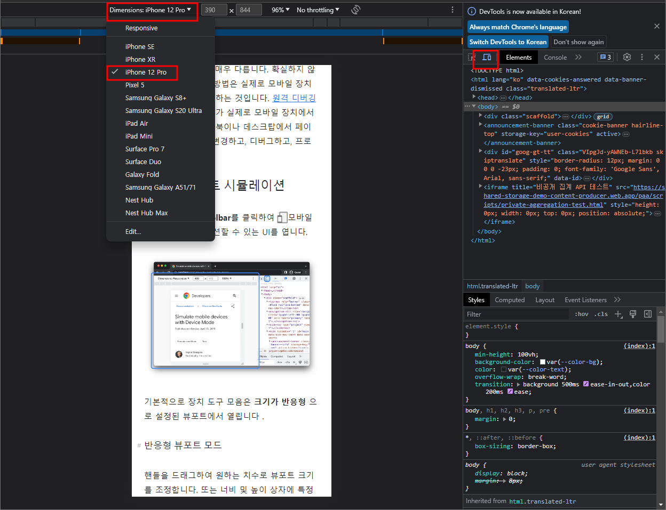Click the Styles pane vertical scrollbar

tap(661, 330)
